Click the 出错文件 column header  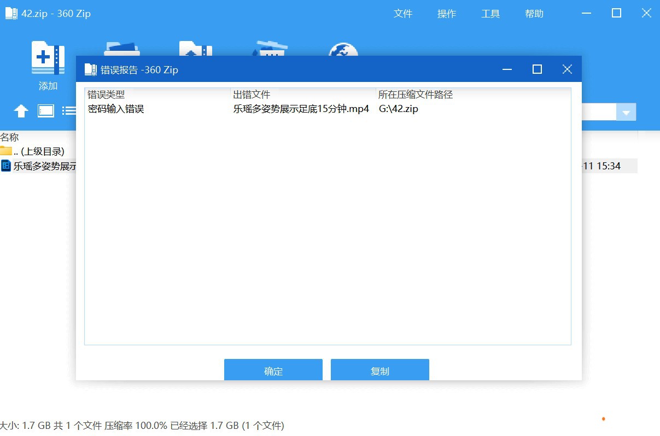click(252, 95)
